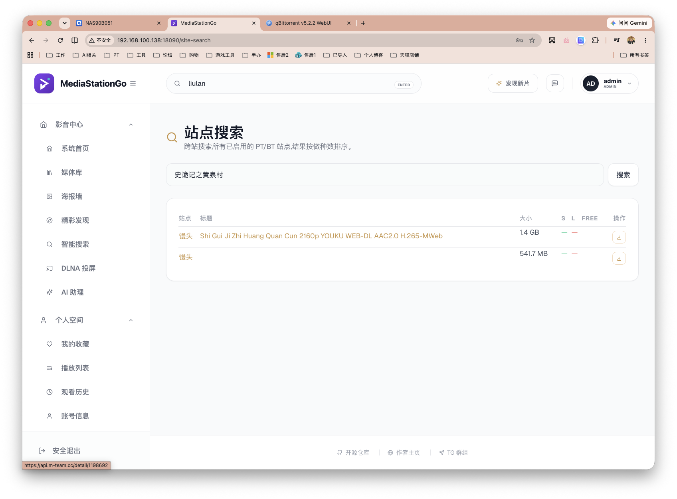The width and height of the screenshot is (677, 499).
Task: Open the apps grid in the bookmarks bar
Action: tap(30, 55)
